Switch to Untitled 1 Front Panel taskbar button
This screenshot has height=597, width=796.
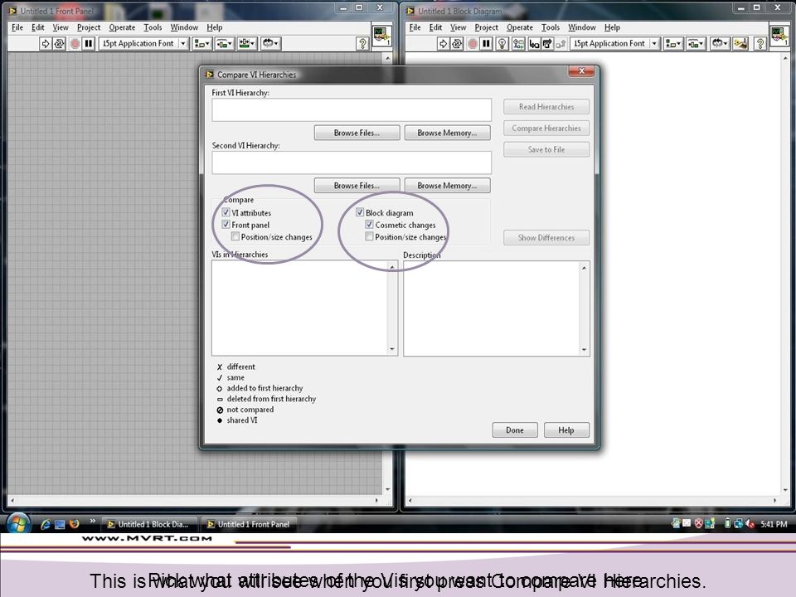[248, 524]
